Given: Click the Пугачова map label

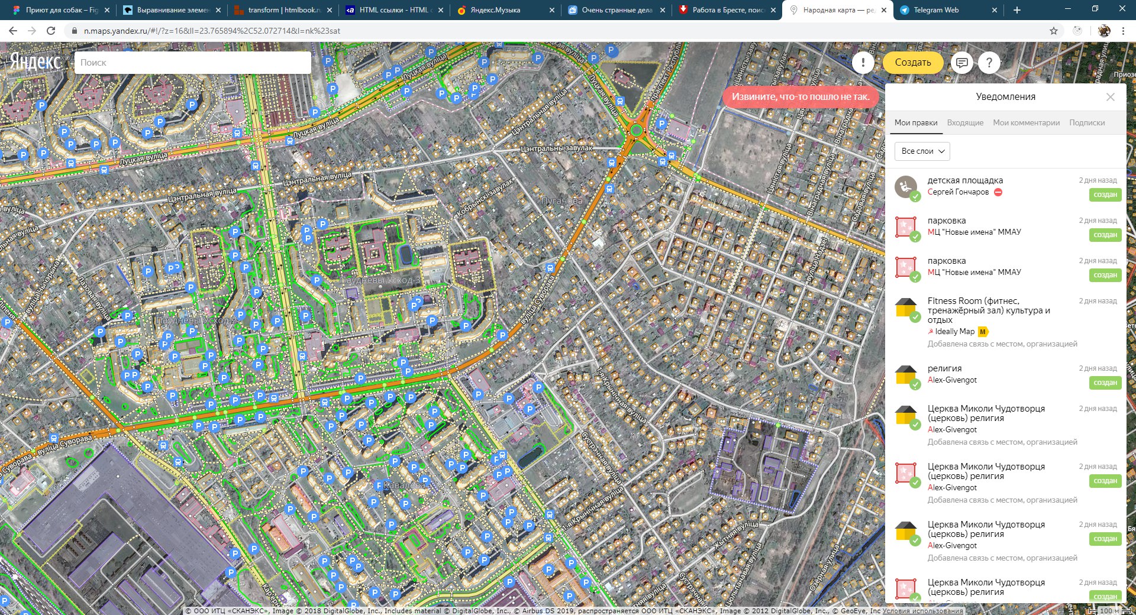Looking at the screenshot, I should tap(561, 201).
